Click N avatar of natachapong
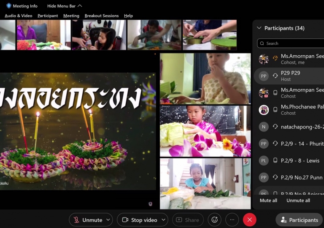The image size is (324, 228). point(264,127)
